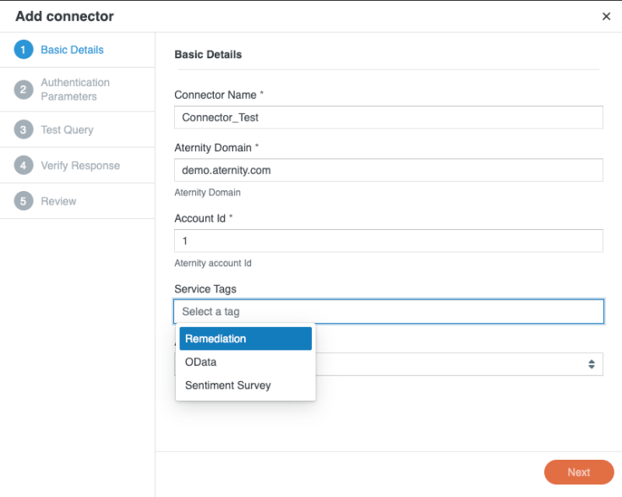The height and width of the screenshot is (497, 622).
Task: Jump to the Review step
Action: (x=58, y=201)
